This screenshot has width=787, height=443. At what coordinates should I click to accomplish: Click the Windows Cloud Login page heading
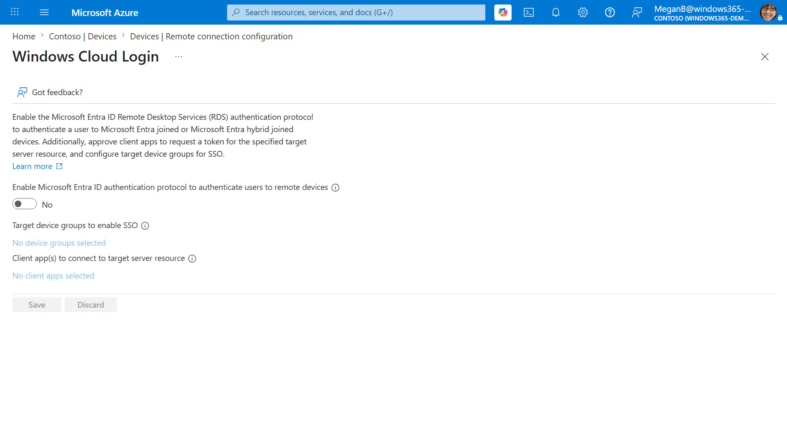coord(86,57)
